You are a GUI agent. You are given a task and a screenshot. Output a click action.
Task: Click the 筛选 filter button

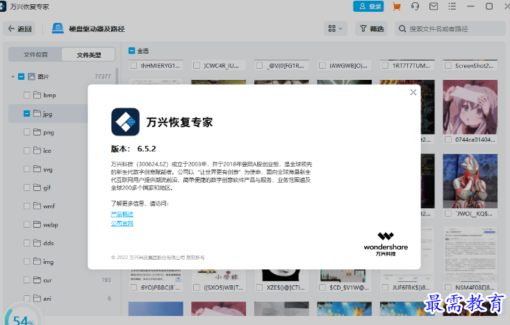(372, 29)
